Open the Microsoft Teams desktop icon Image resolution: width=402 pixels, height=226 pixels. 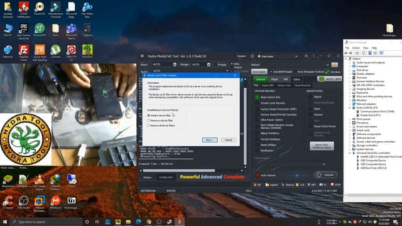(x=71, y=31)
